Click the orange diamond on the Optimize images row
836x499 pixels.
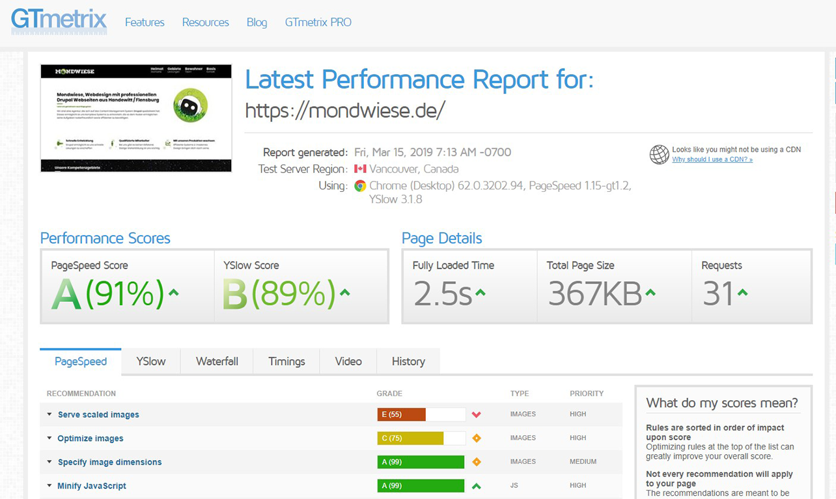[x=477, y=438]
